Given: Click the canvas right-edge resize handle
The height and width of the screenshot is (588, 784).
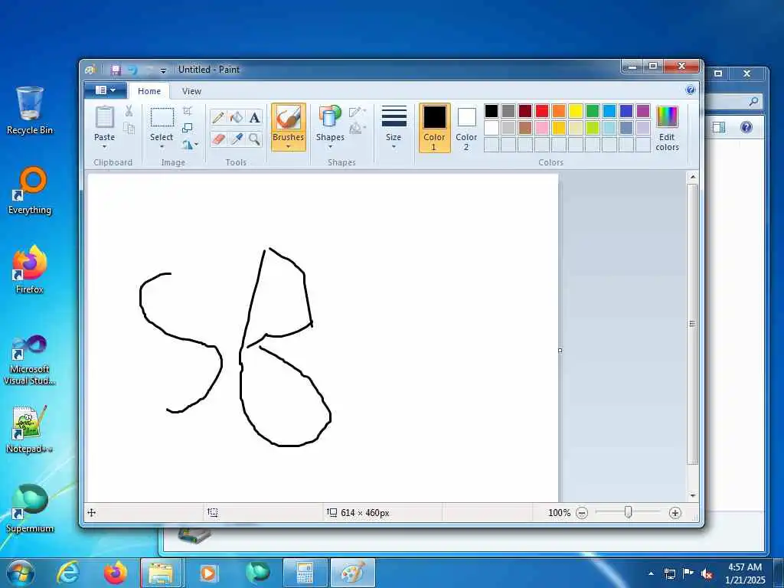Looking at the screenshot, I should [560, 350].
